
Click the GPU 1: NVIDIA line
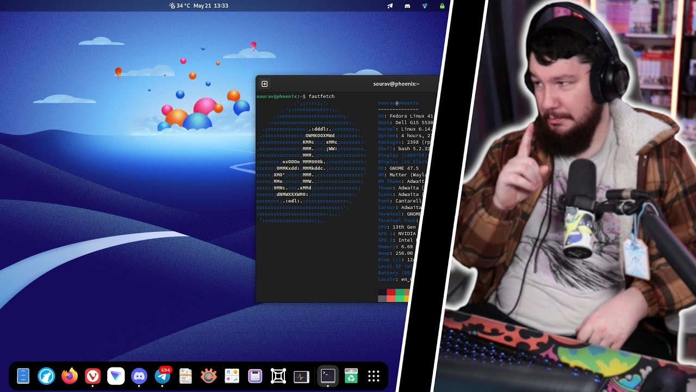[397, 234]
